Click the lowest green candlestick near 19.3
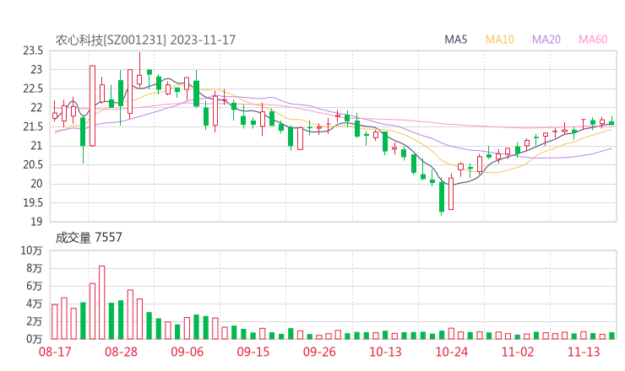Image resolution: width=625 pixels, height=371 pixels. pos(442,196)
